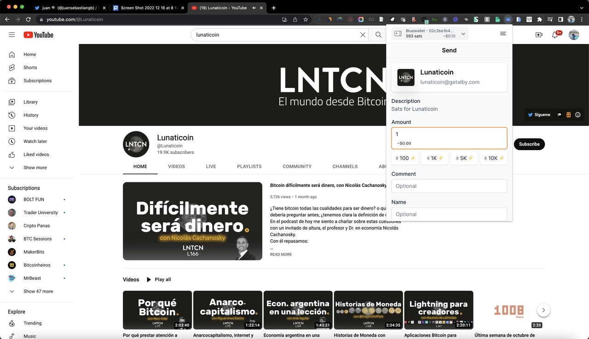Subscribe to Lunaticoin channel
This screenshot has height=339, width=589.
529,144
